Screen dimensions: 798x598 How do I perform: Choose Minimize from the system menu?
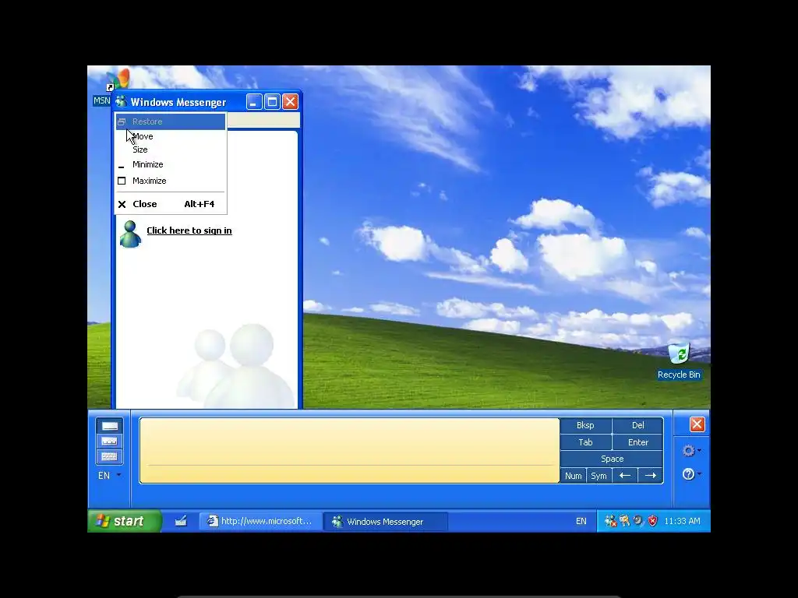click(x=171, y=164)
